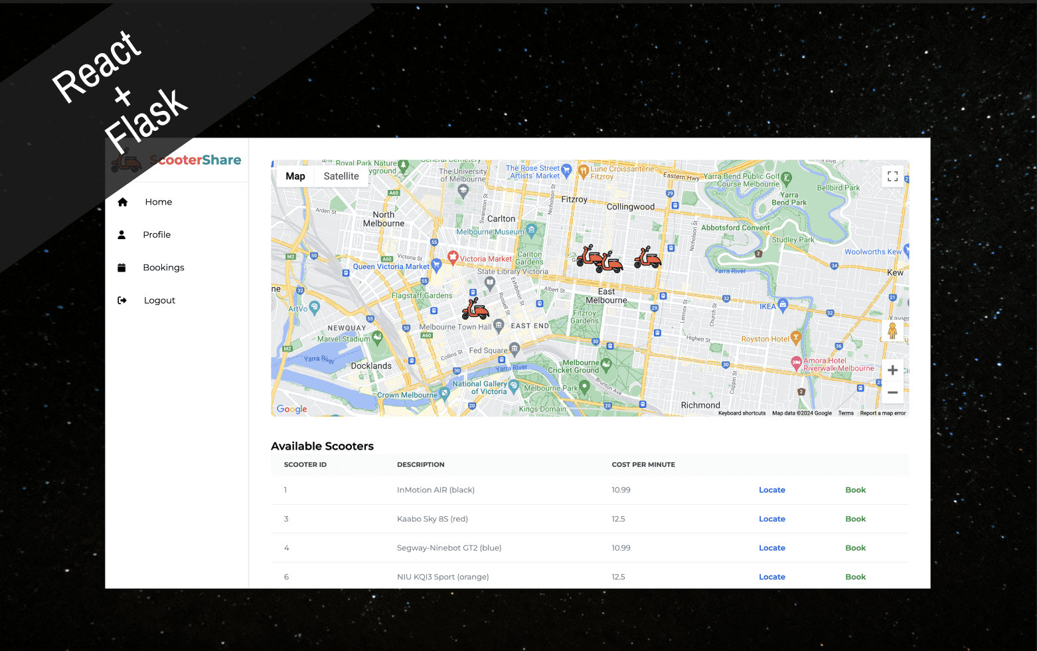Book the NIU KQI3 Sport (orange) scooter
This screenshot has width=1037, height=651.
[x=855, y=577]
